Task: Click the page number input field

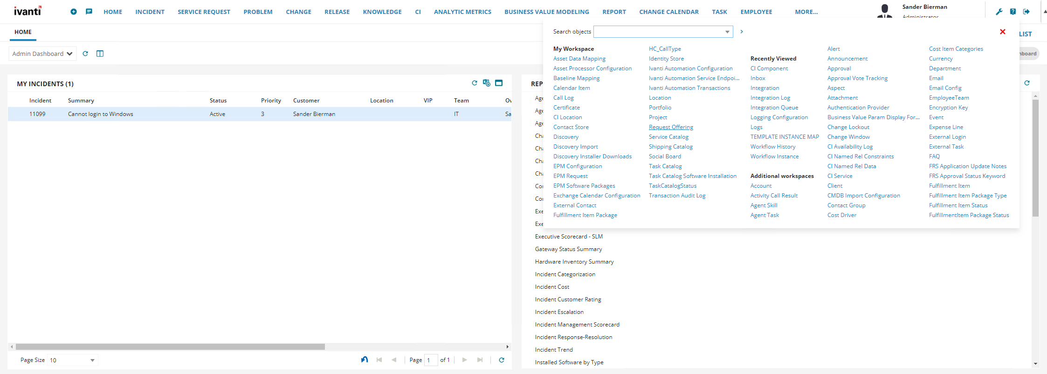Action: [x=431, y=360]
